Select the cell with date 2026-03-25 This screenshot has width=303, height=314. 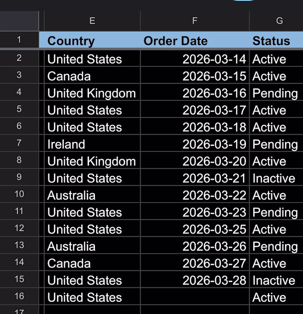click(x=195, y=229)
